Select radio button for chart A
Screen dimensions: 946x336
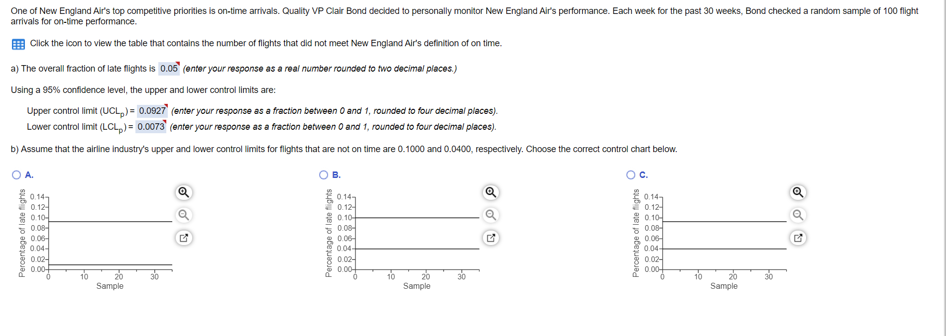click(16, 174)
